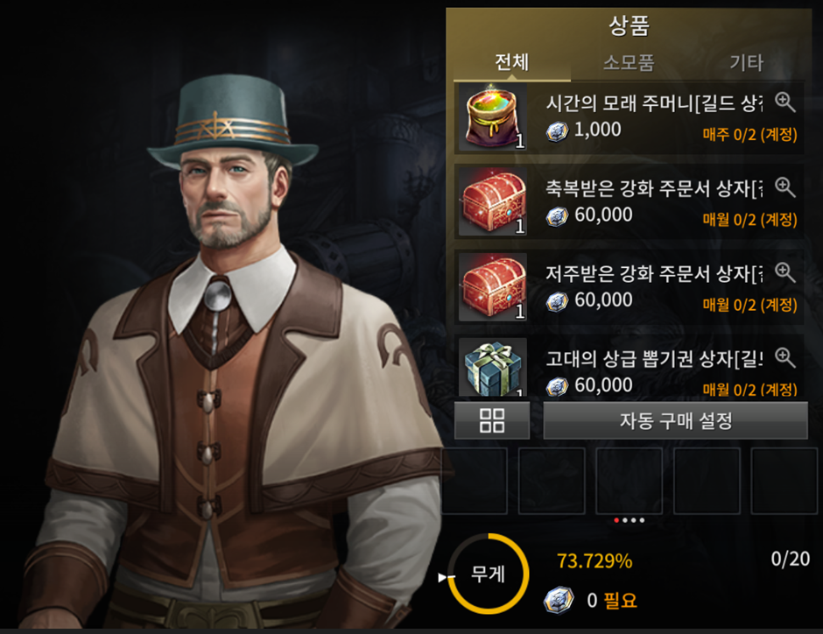Open magnifier details for 저주받은 강화 주문서 상자
Viewport: 823px width, 634px height.
[x=784, y=272]
